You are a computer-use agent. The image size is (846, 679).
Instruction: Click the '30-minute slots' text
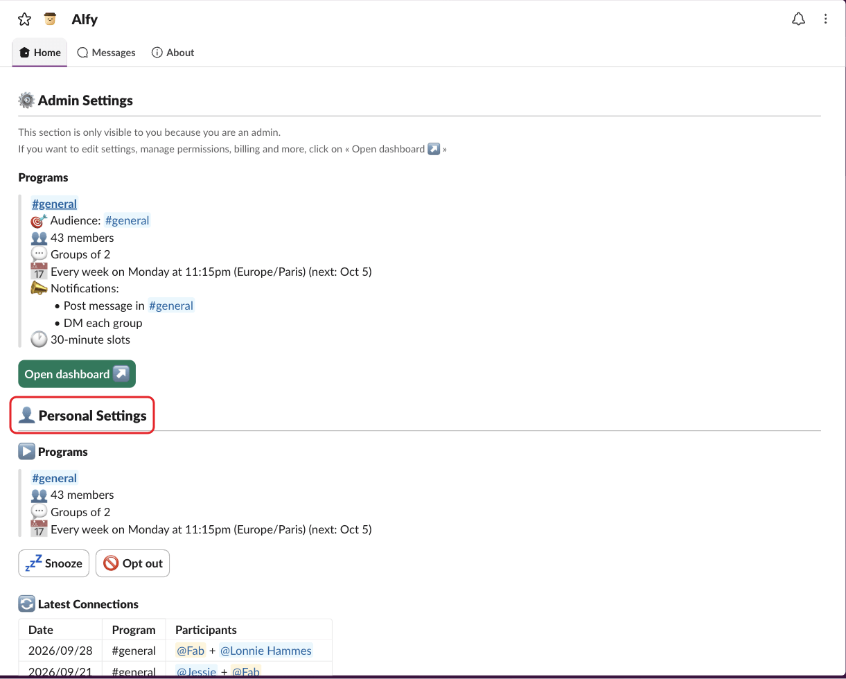click(90, 339)
